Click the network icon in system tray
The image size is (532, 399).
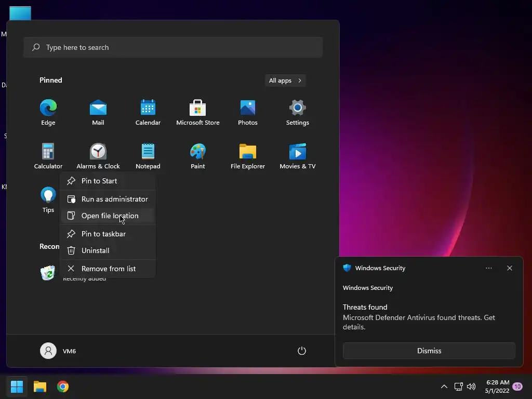coord(458,387)
